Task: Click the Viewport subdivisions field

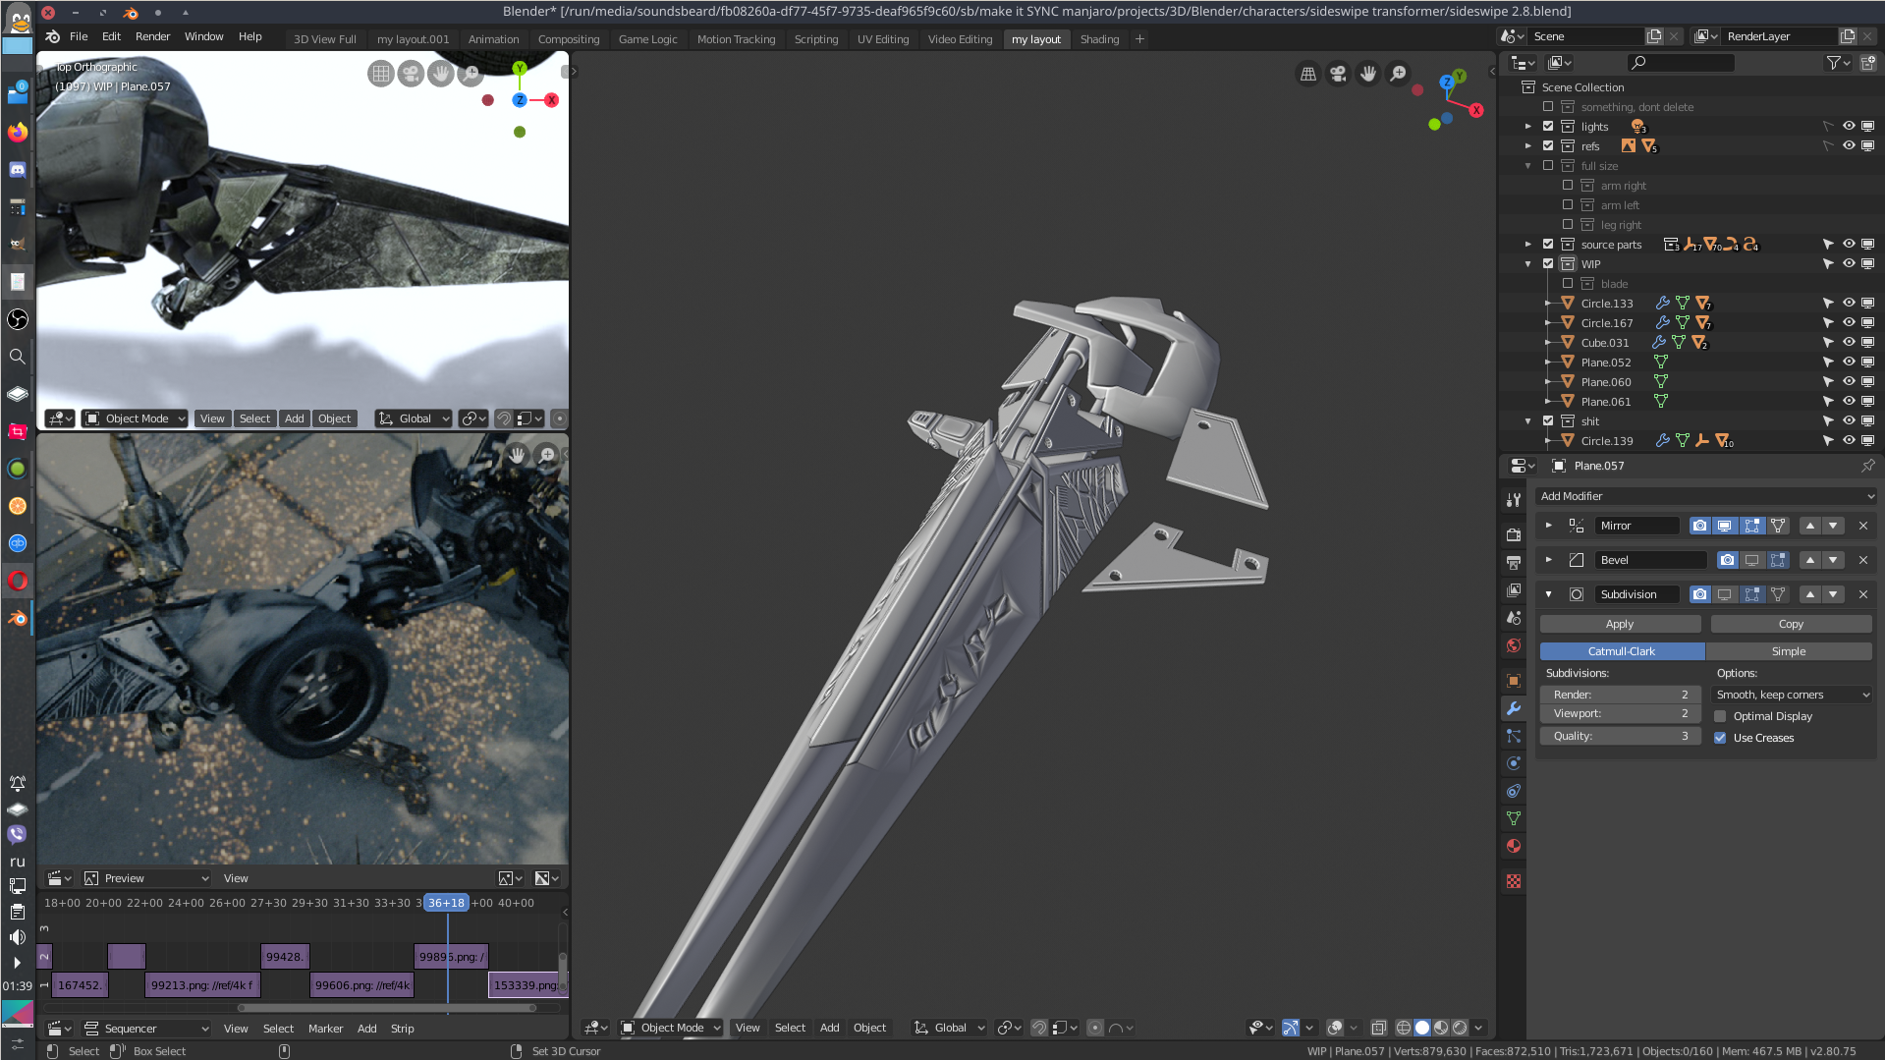Action: 1620,713
